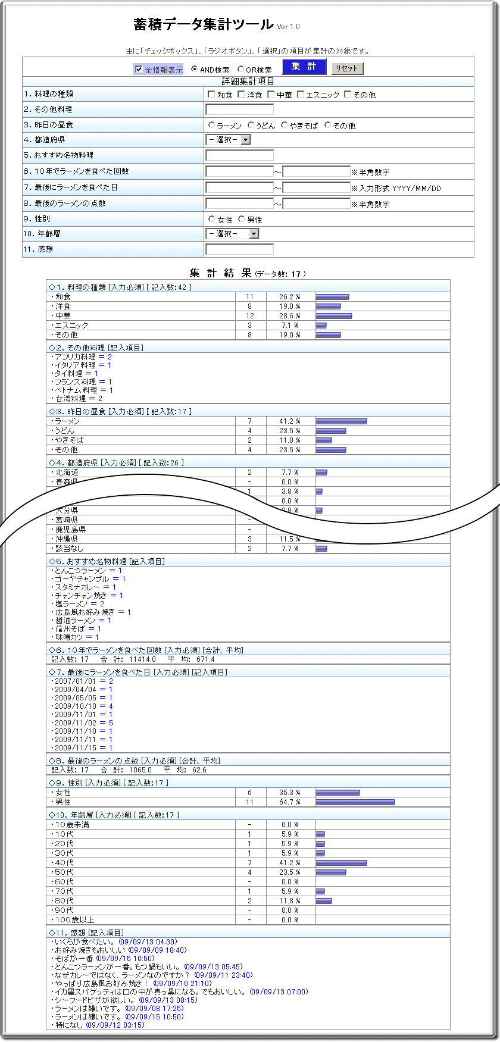This screenshot has height=1042, width=500.
Task: Select その他 for yesterday's lunch
Action: (x=327, y=125)
